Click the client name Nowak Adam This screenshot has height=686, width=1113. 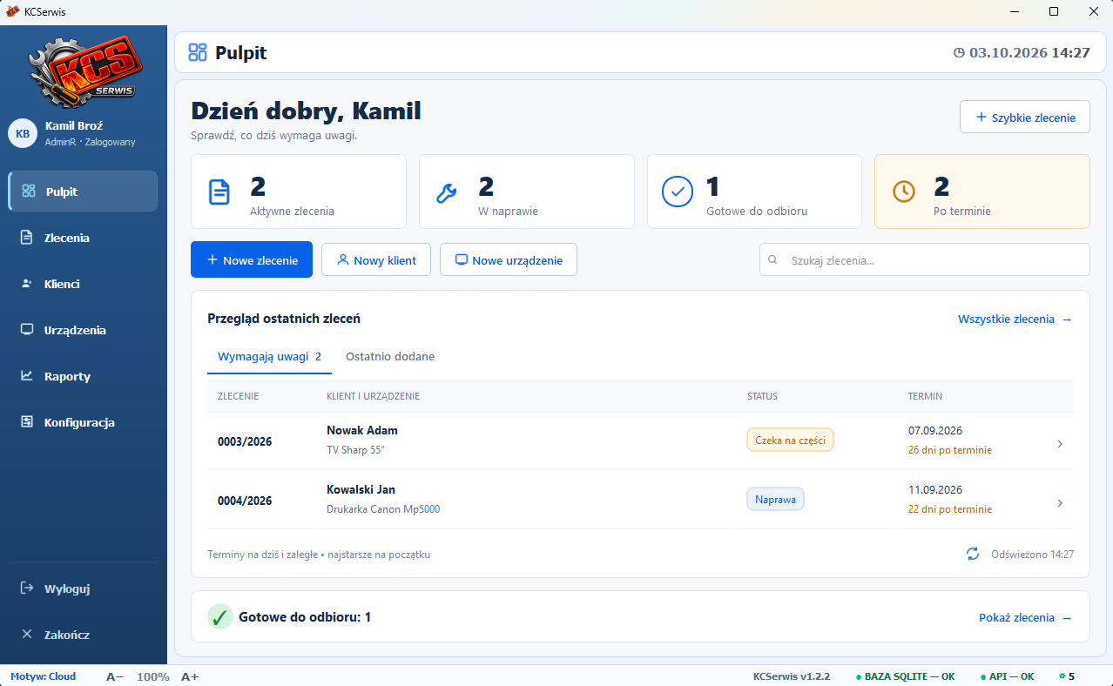(x=362, y=430)
